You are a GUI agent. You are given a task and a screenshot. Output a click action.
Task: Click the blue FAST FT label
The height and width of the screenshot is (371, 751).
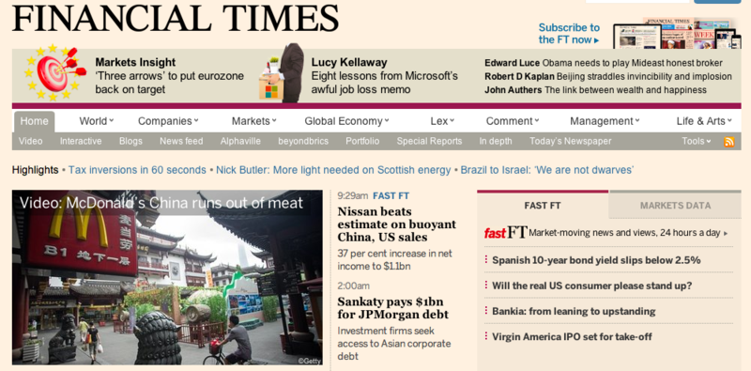tap(391, 195)
